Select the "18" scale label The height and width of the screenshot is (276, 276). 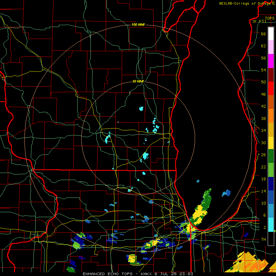tap(263, 179)
